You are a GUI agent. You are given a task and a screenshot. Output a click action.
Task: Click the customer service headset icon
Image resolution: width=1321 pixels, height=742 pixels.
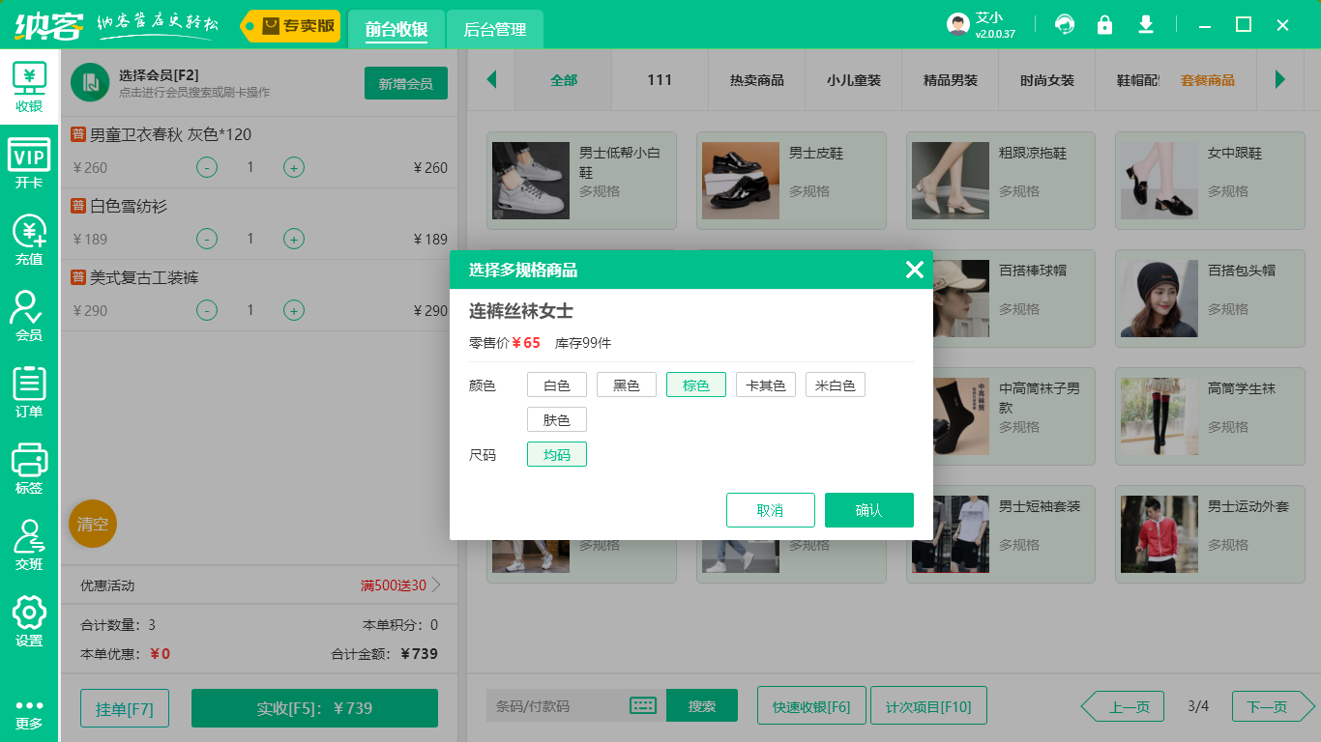[x=1065, y=24]
